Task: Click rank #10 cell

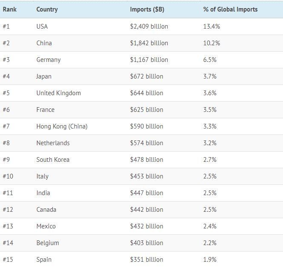Action: pyautogui.click(x=8, y=176)
